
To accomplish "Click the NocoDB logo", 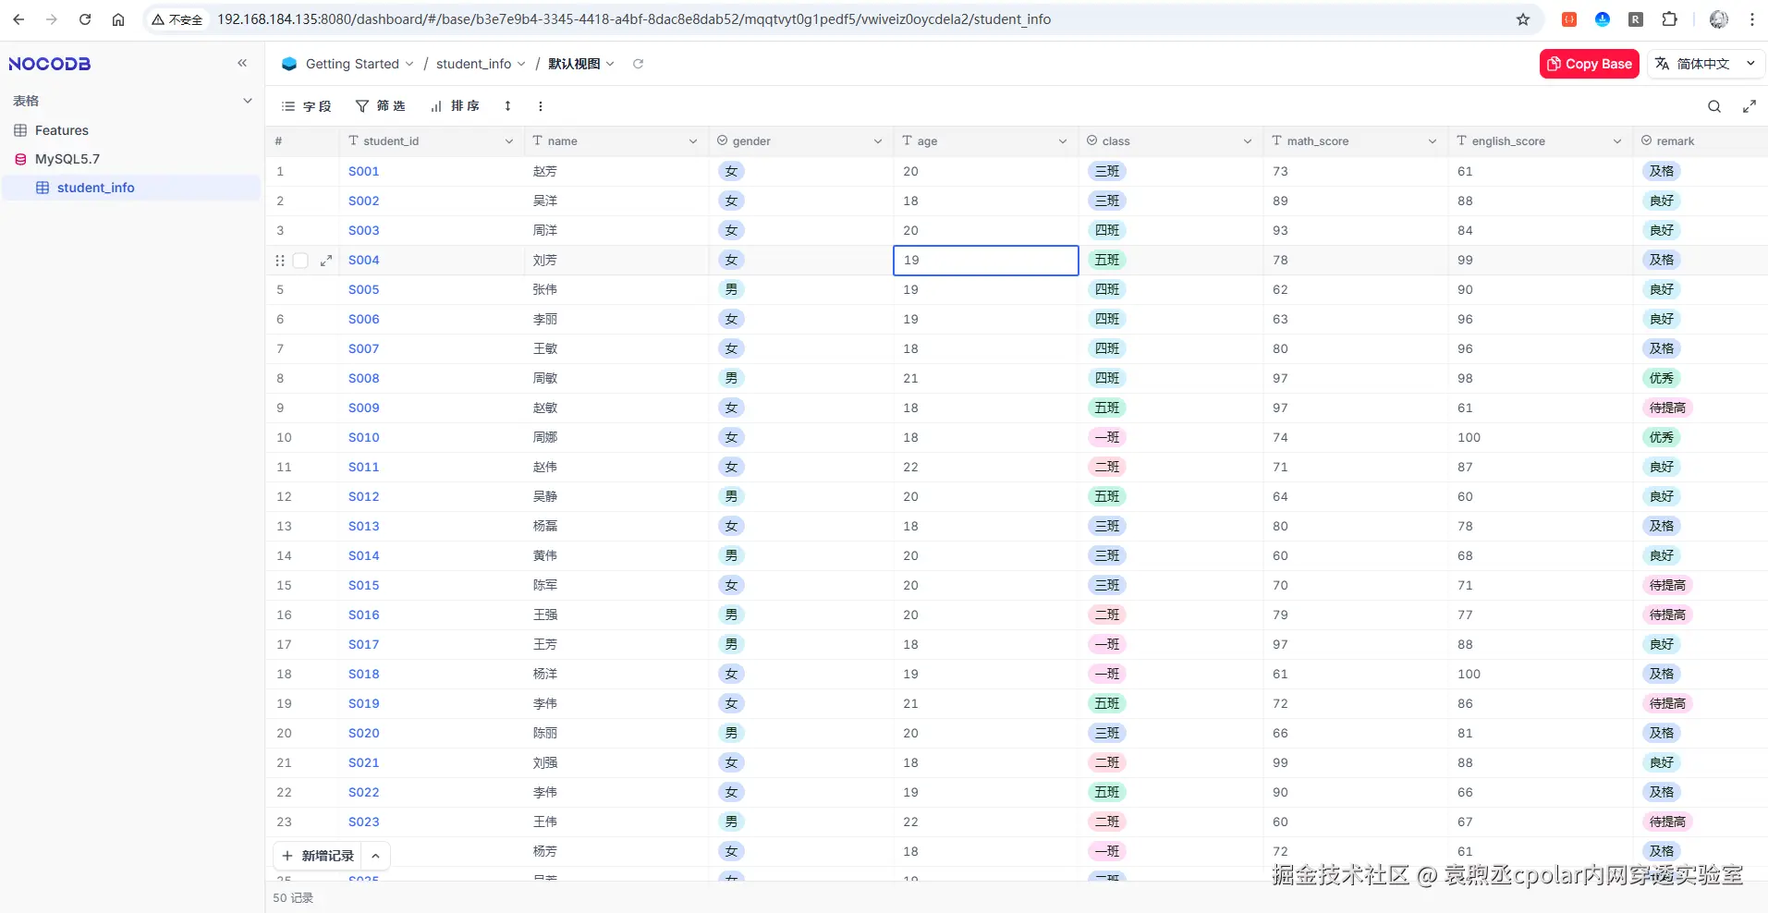I will (x=50, y=64).
